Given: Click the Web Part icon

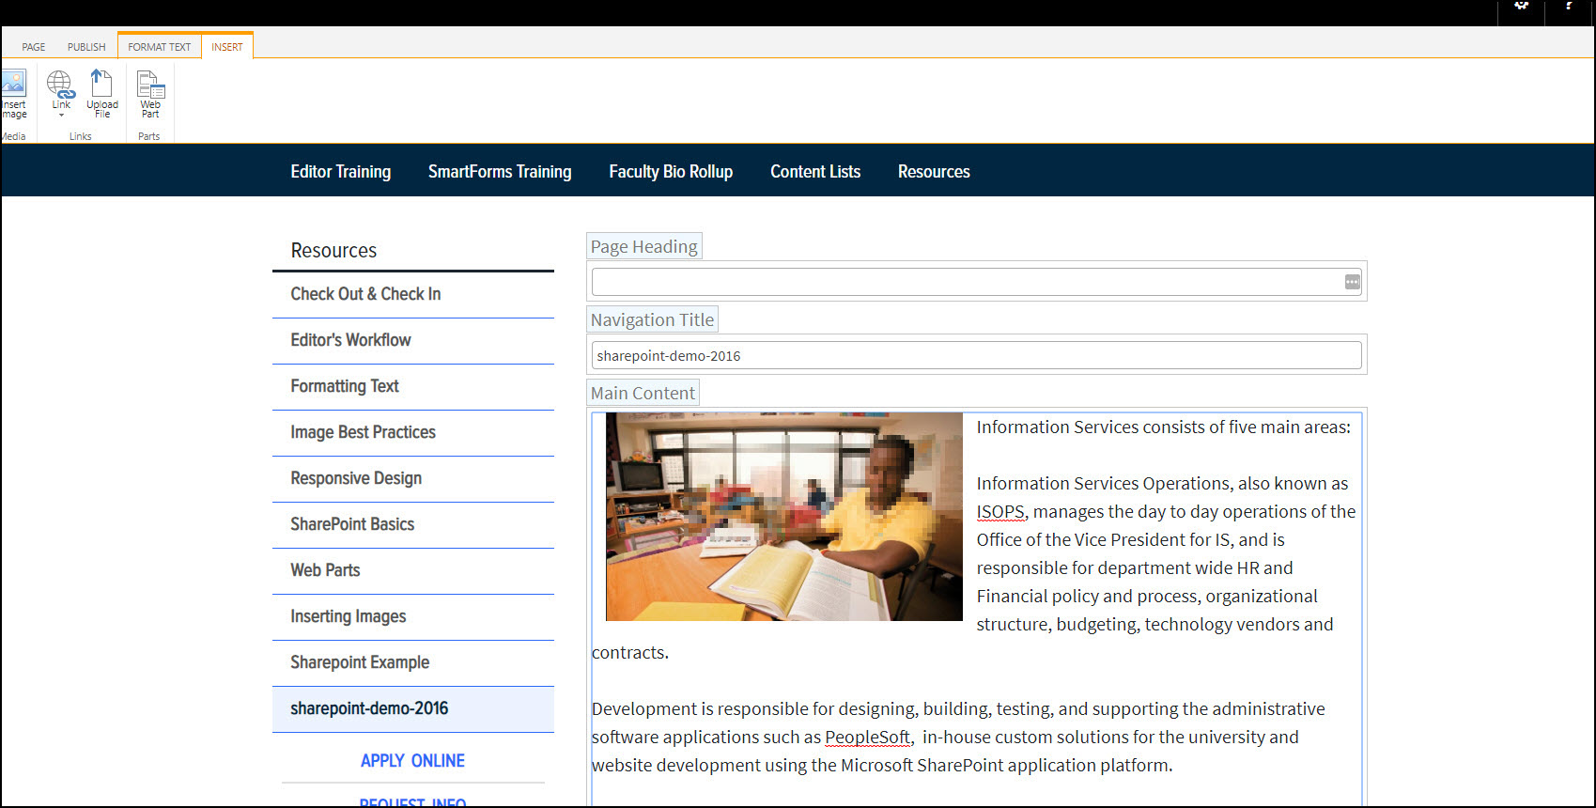Looking at the screenshot, I should (x=150, y=85).
